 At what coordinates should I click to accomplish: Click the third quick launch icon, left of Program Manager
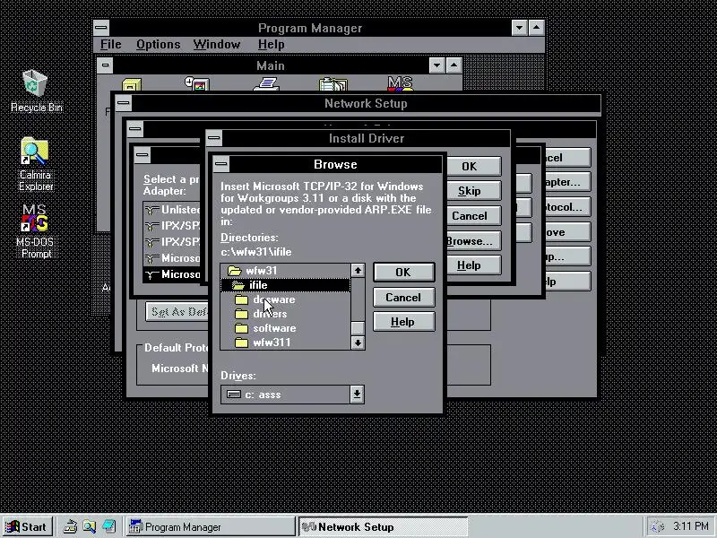[x=109, y=526]
